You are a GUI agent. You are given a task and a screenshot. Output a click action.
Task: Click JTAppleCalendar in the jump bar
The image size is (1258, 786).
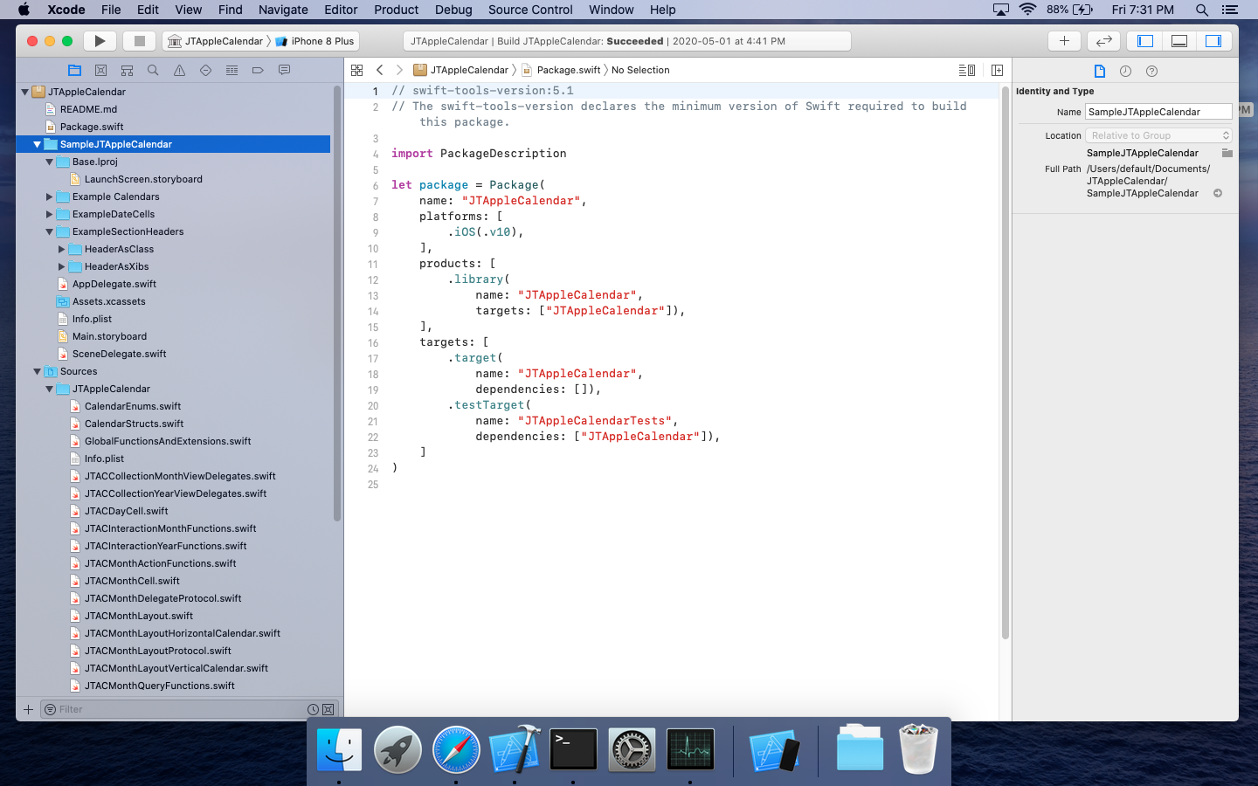[x=460, y=70]
